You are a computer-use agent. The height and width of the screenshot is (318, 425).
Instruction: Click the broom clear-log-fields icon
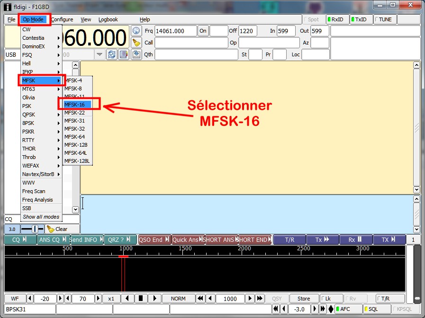point(136,43)
